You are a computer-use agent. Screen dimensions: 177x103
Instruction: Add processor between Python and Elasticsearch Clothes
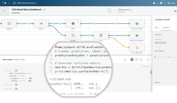click(x=115, y=23)
